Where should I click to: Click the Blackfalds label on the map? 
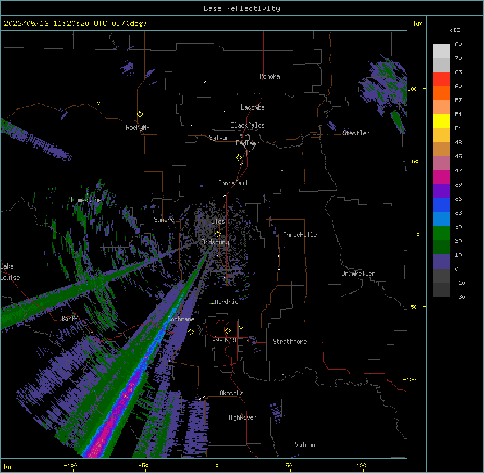pyautogui.click(x=248, y=125)
